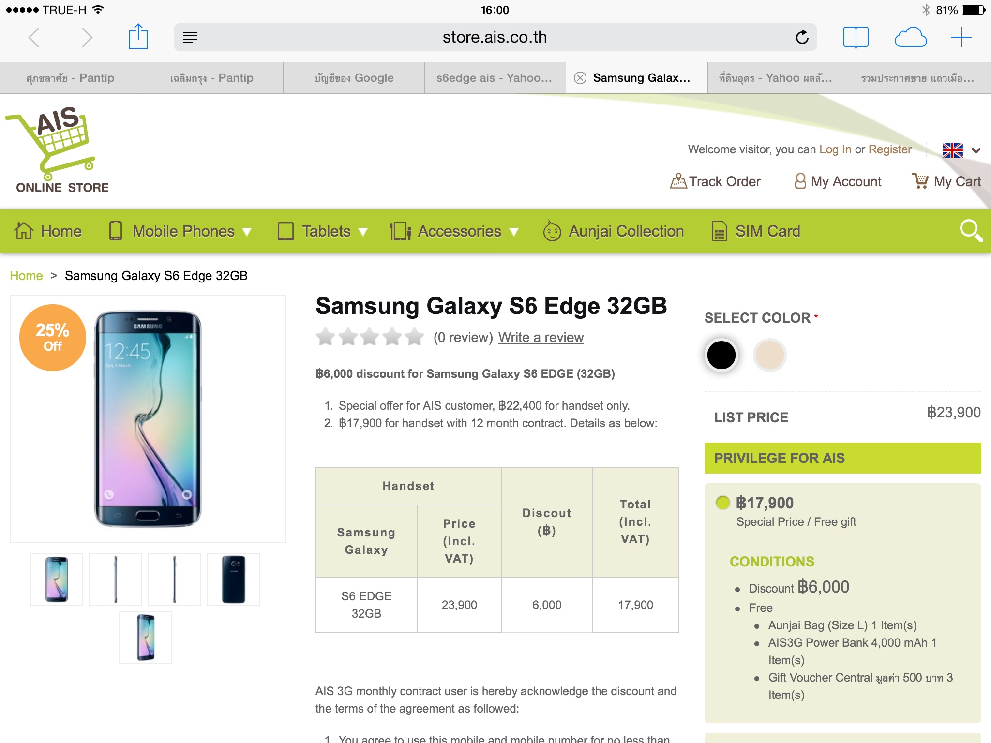Select the phone back view thumbnail
The height and width of the screenshot is (743, 991).
[234, 580]
